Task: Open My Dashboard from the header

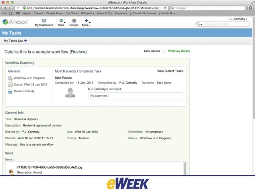Action: pos(44,23)
